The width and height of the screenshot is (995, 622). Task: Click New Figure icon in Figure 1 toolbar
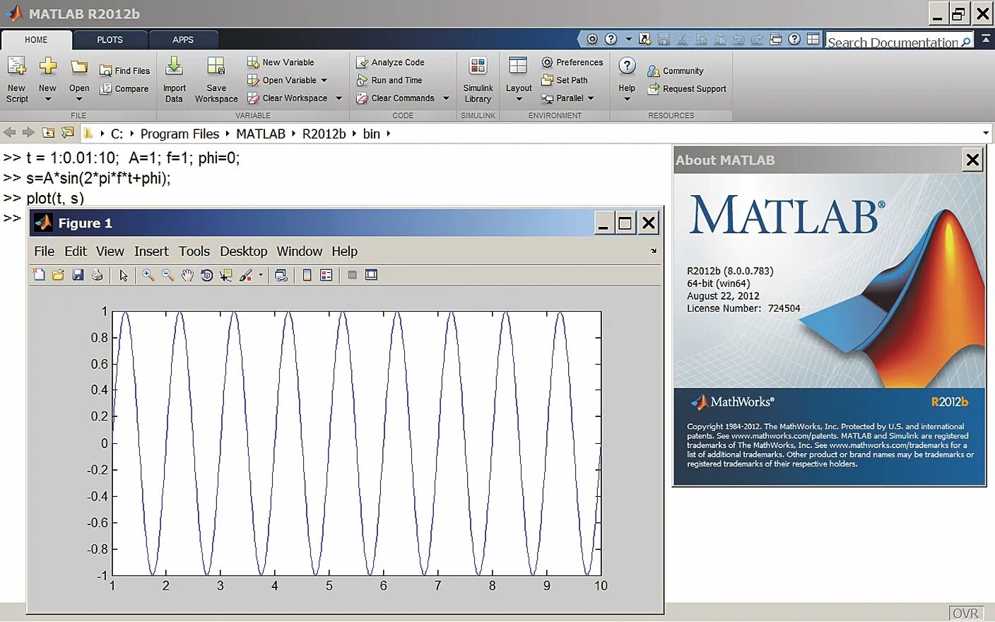point(39,275)
